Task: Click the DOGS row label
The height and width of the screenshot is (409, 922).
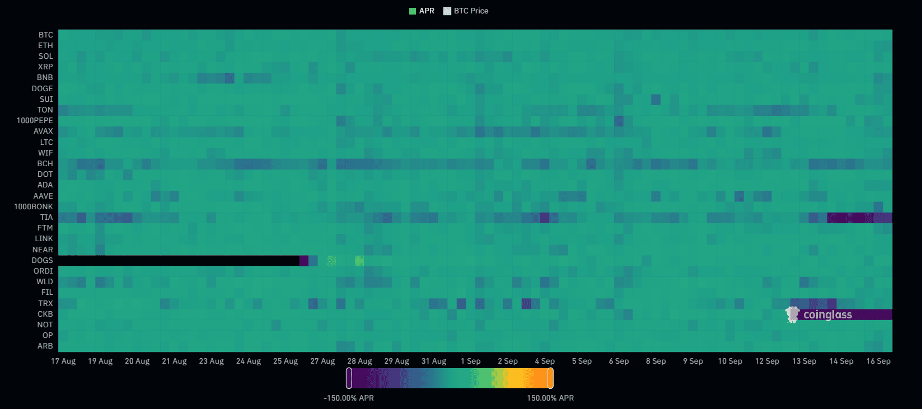Action: click(43, 260)
